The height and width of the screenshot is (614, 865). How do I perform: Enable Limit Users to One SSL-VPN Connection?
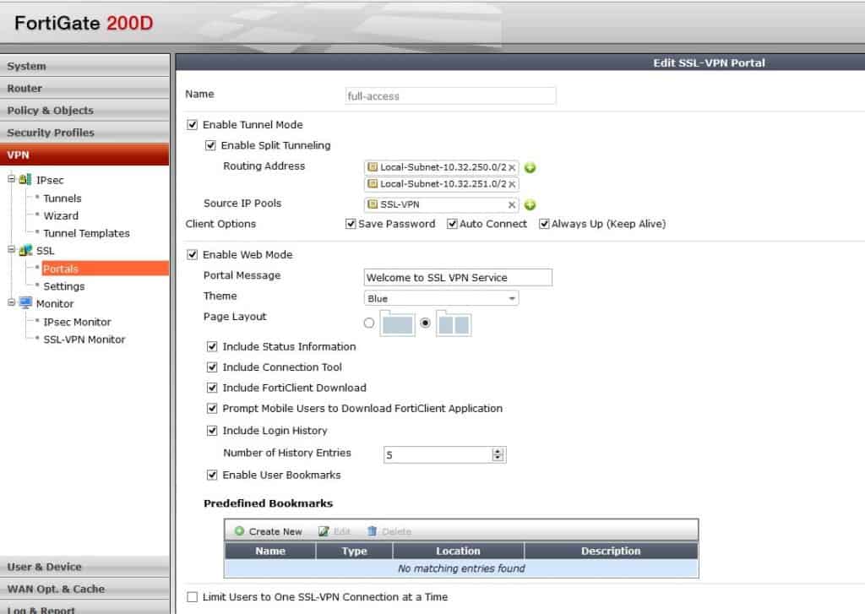192,597
